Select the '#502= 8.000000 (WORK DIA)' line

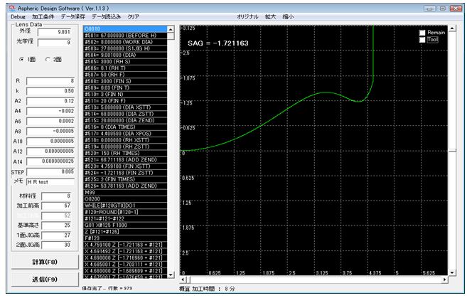click(x=125, y=42)
